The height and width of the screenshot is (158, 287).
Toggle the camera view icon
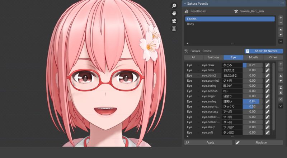coord(174,21)
